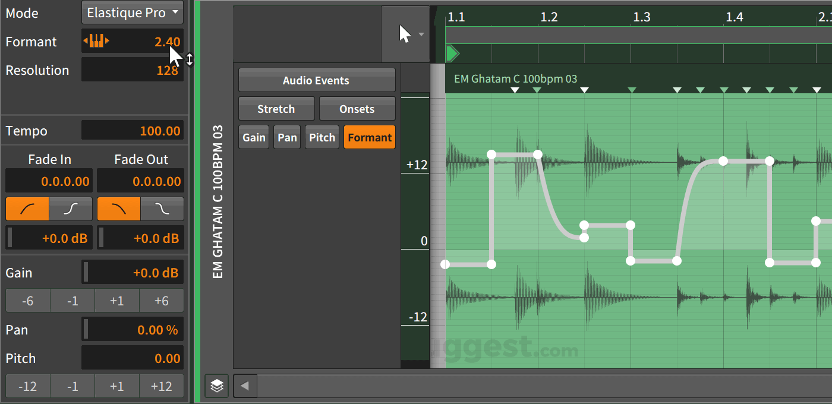
Task: Click the -12 pitch transpose button
Action: point(27,386)
